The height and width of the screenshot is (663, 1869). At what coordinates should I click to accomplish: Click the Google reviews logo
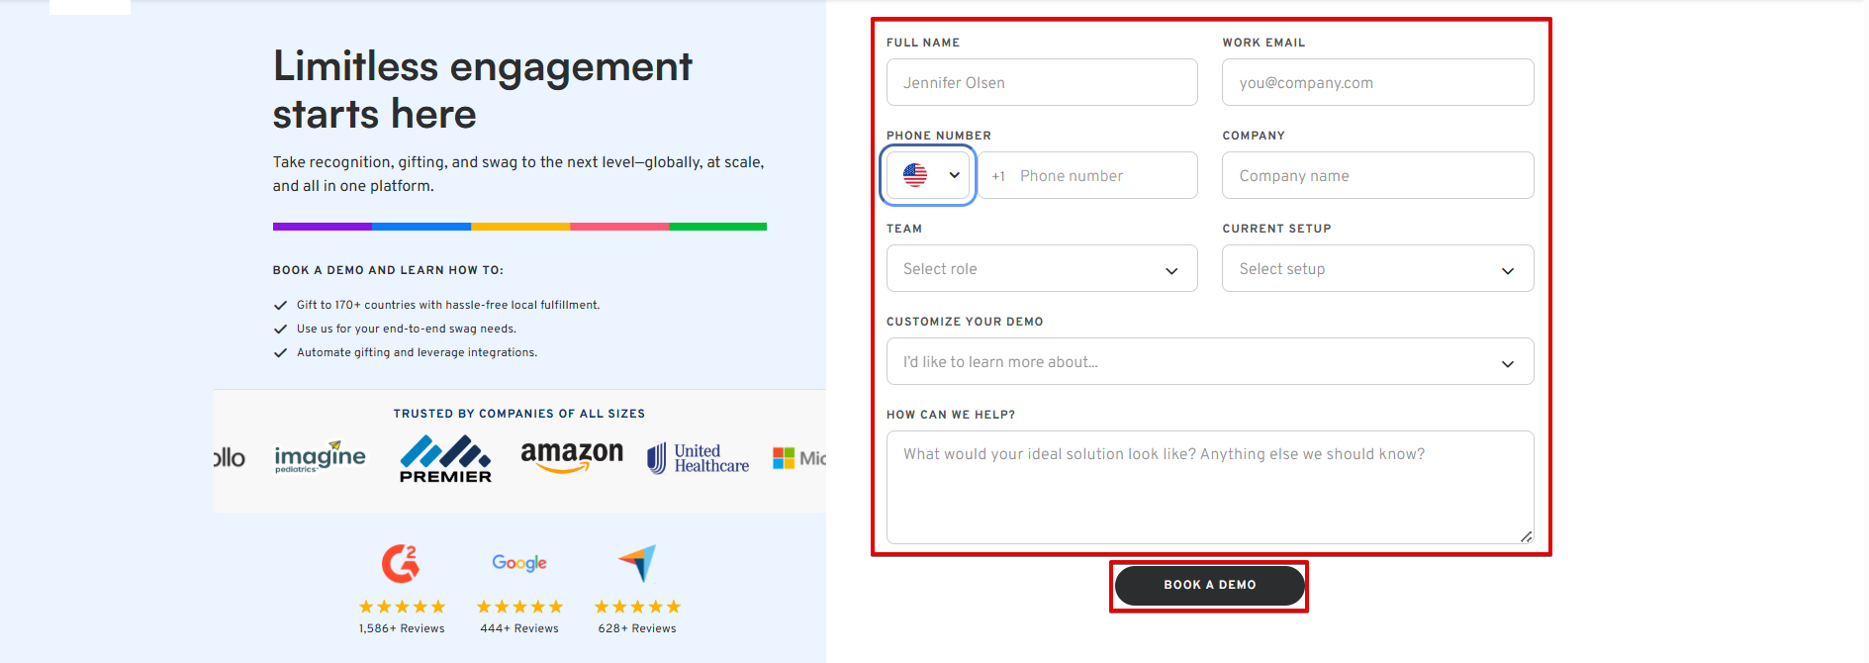click(x=519, y=563)
